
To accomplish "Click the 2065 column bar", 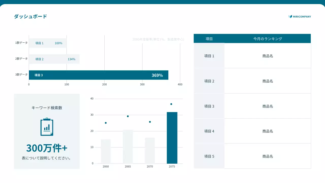I will pos(128,147).
